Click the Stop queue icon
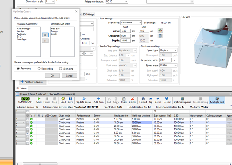This screenshot has width=232, height=165. pos(54,100)
